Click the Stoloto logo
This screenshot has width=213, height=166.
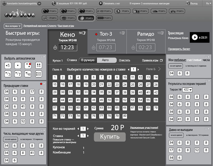point(20,15)
